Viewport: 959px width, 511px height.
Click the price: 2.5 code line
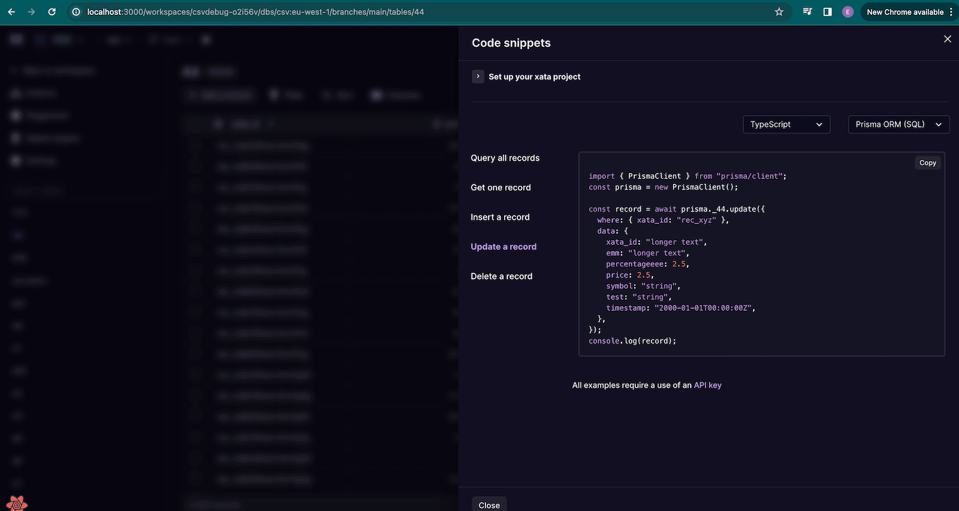[x=630, y=275]
